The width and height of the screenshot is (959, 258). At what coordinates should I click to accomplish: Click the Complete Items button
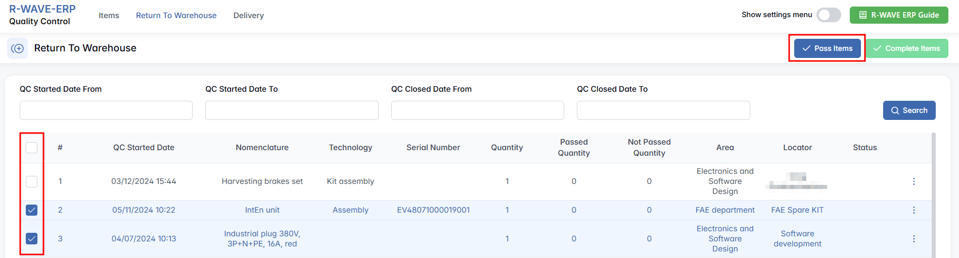point(907,48)
